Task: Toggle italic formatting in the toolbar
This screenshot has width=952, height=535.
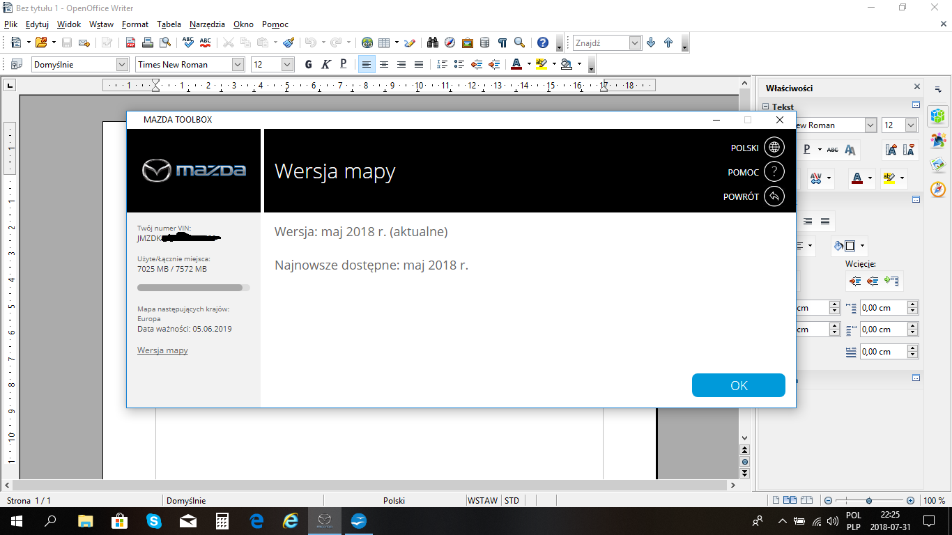Action: click(325, 64)
